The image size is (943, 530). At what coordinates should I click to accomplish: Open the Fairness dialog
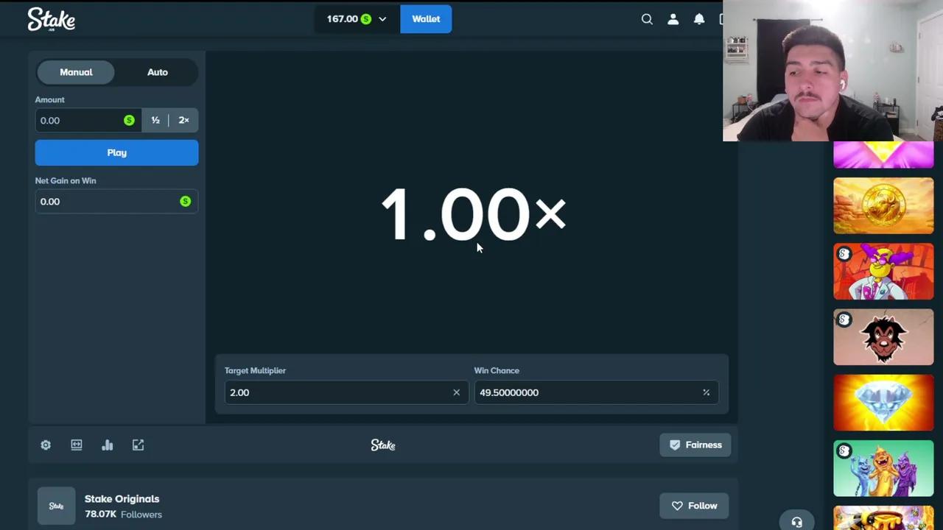(695, 445)
